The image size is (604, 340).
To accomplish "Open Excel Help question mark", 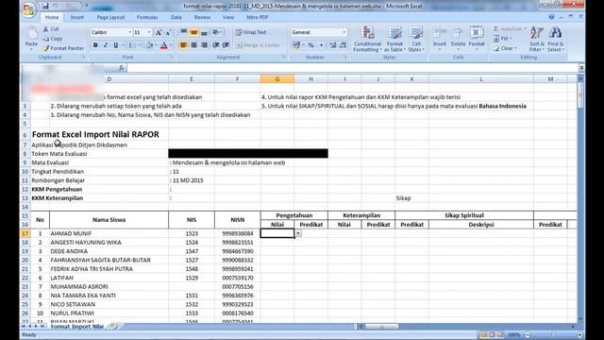I will [x=551, y=17].
